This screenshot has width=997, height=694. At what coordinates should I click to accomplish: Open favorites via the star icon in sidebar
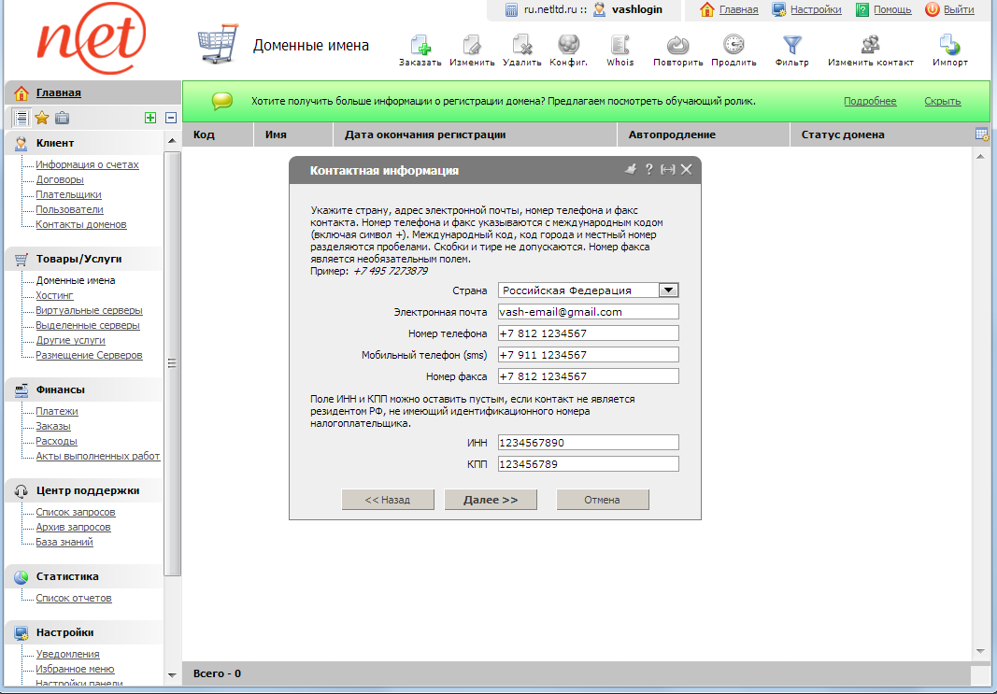[41, 118]
